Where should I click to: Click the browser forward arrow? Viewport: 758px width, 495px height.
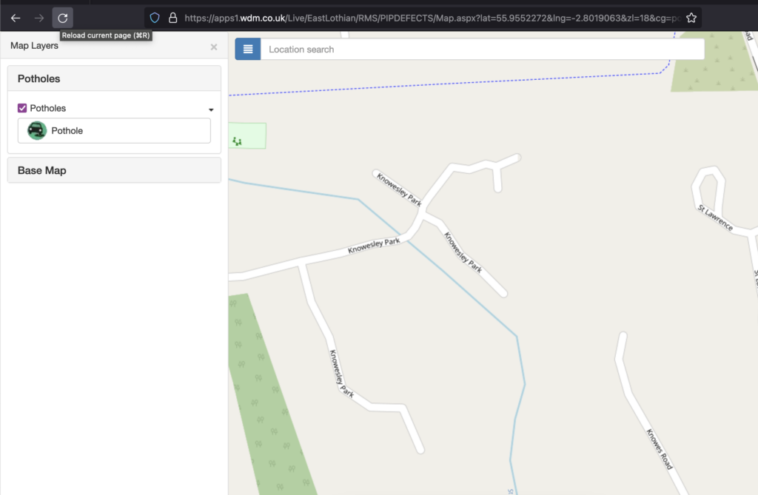pos(39,18)
